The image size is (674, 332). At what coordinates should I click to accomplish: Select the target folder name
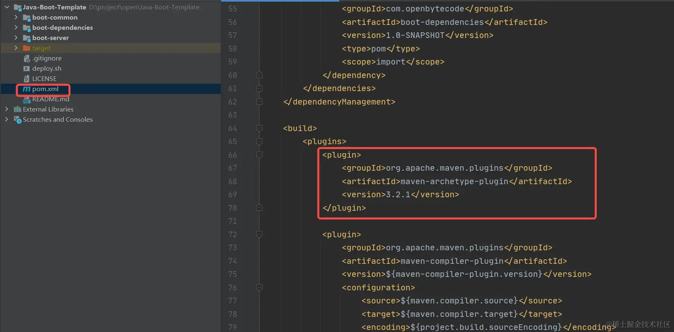[x=41, y=48]
